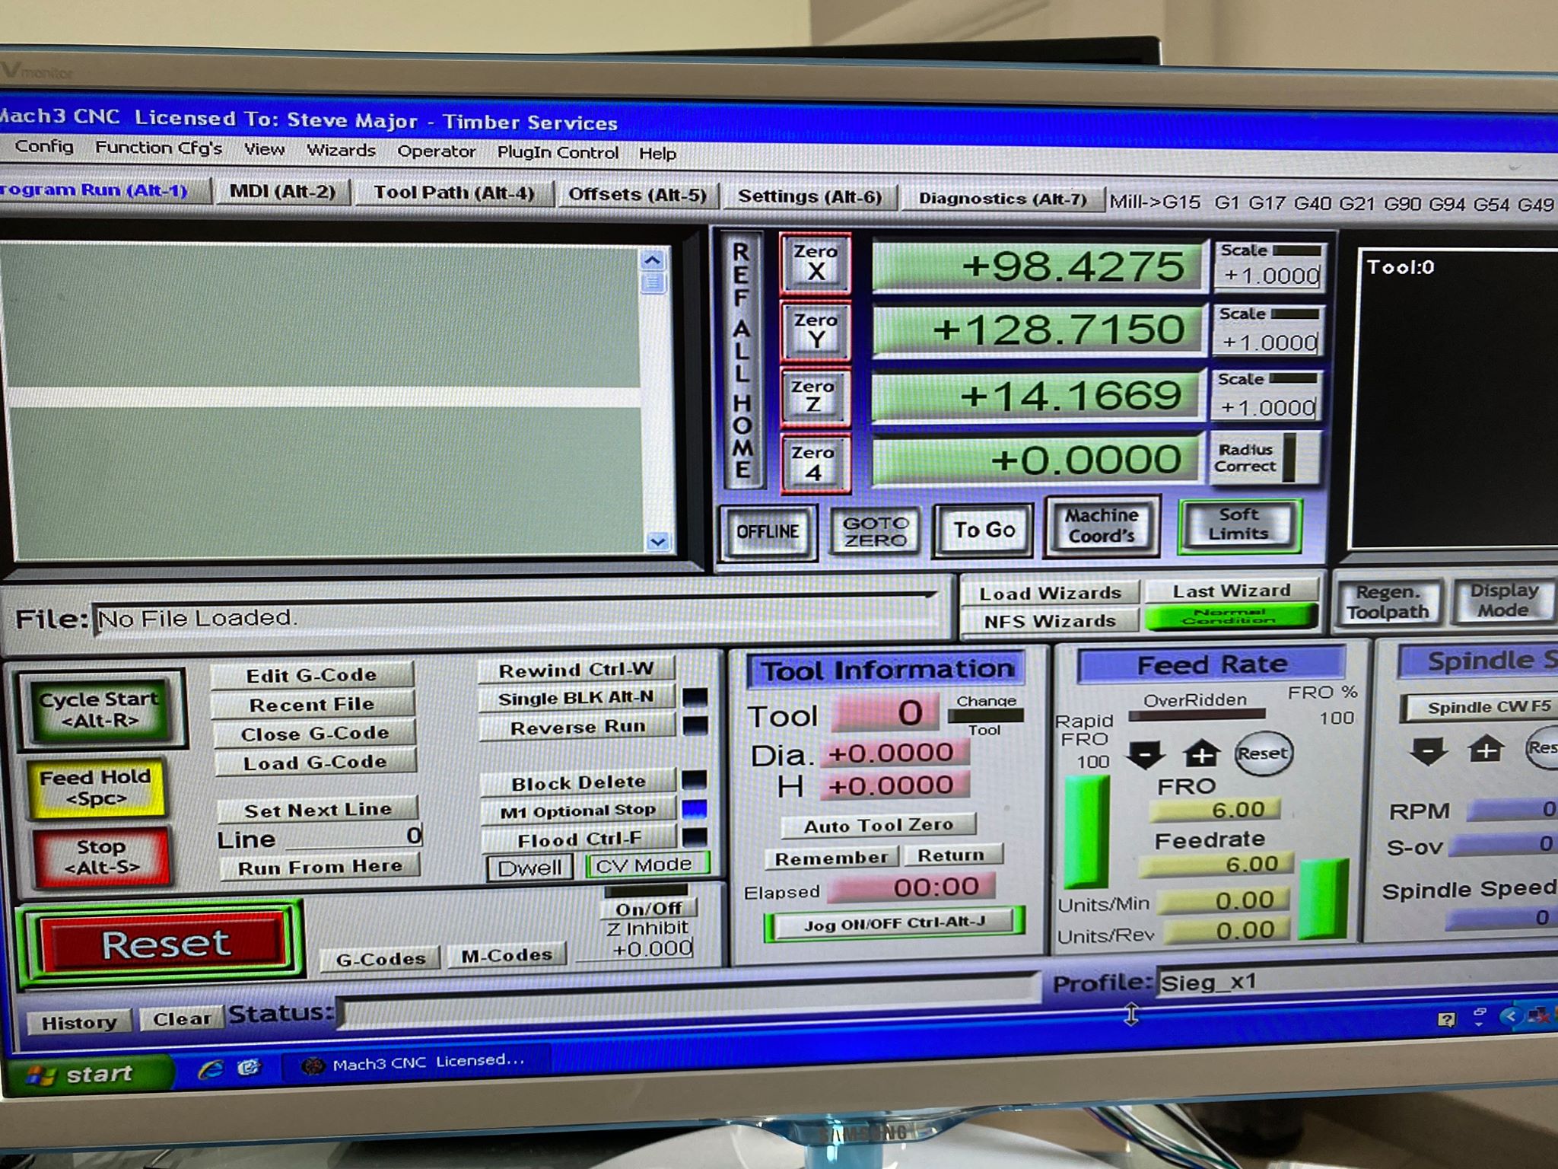Click the Load G-Code button
Viewport: 1558px width, 1169px height.
pos(314,762)
